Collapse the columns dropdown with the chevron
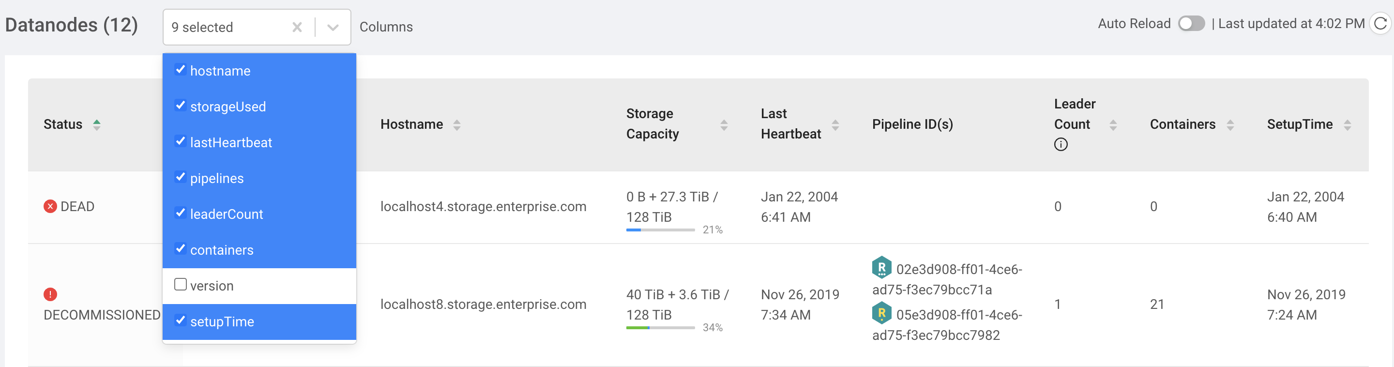 coord(333,27)
